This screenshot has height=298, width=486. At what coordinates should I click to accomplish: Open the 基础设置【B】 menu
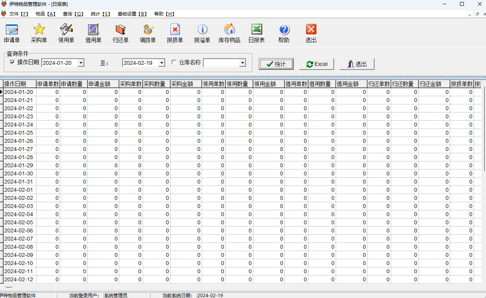point(132,14)
